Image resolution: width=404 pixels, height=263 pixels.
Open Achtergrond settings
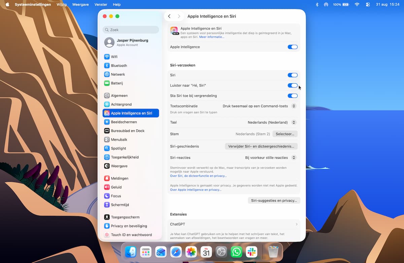[x=131, y=104]
